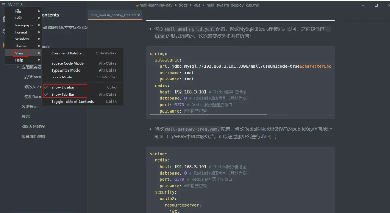
Task: Click mall-learning-dev in the breadcrumb
Action: pyautogui.click(x=155, y=5)
